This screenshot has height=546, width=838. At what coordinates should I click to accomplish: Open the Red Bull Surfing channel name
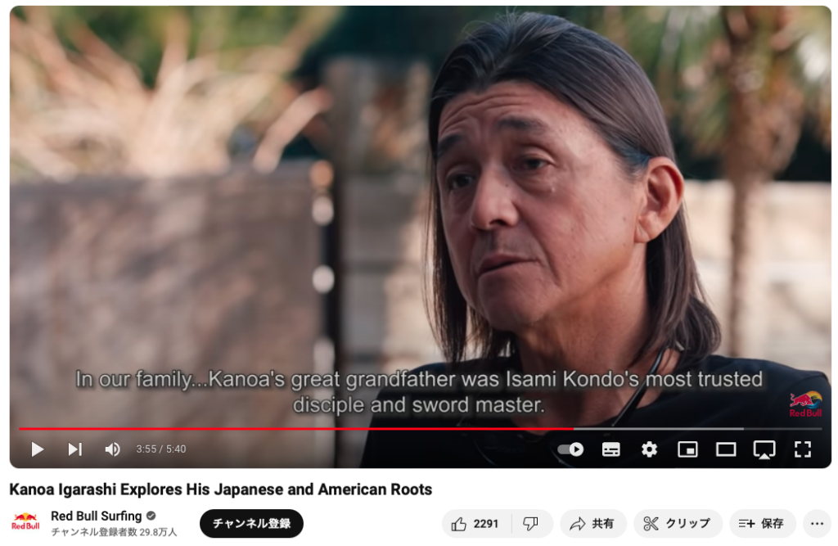(x=97, y=516)
